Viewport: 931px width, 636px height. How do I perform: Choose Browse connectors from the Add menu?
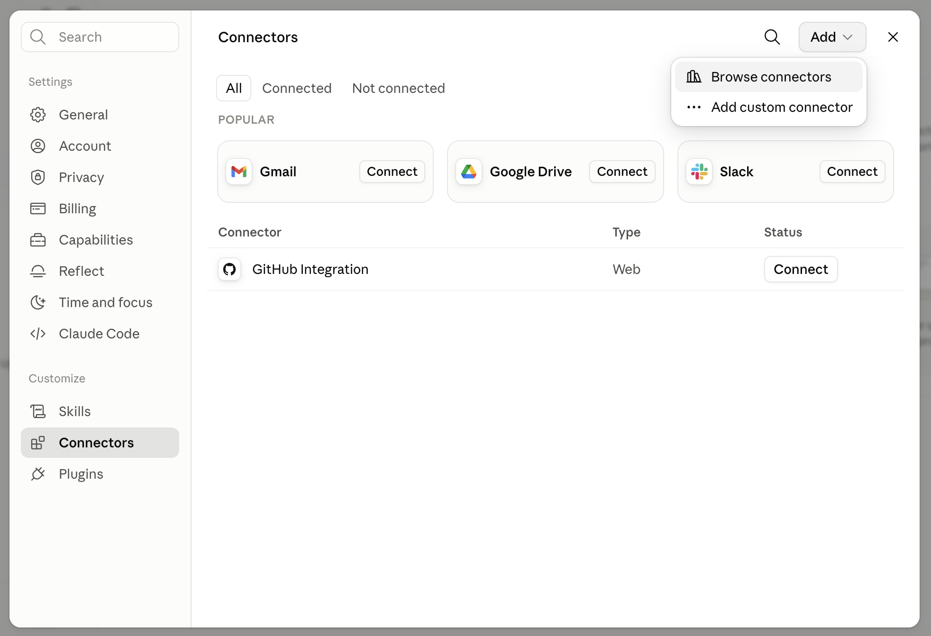click(x=769, y=77)
